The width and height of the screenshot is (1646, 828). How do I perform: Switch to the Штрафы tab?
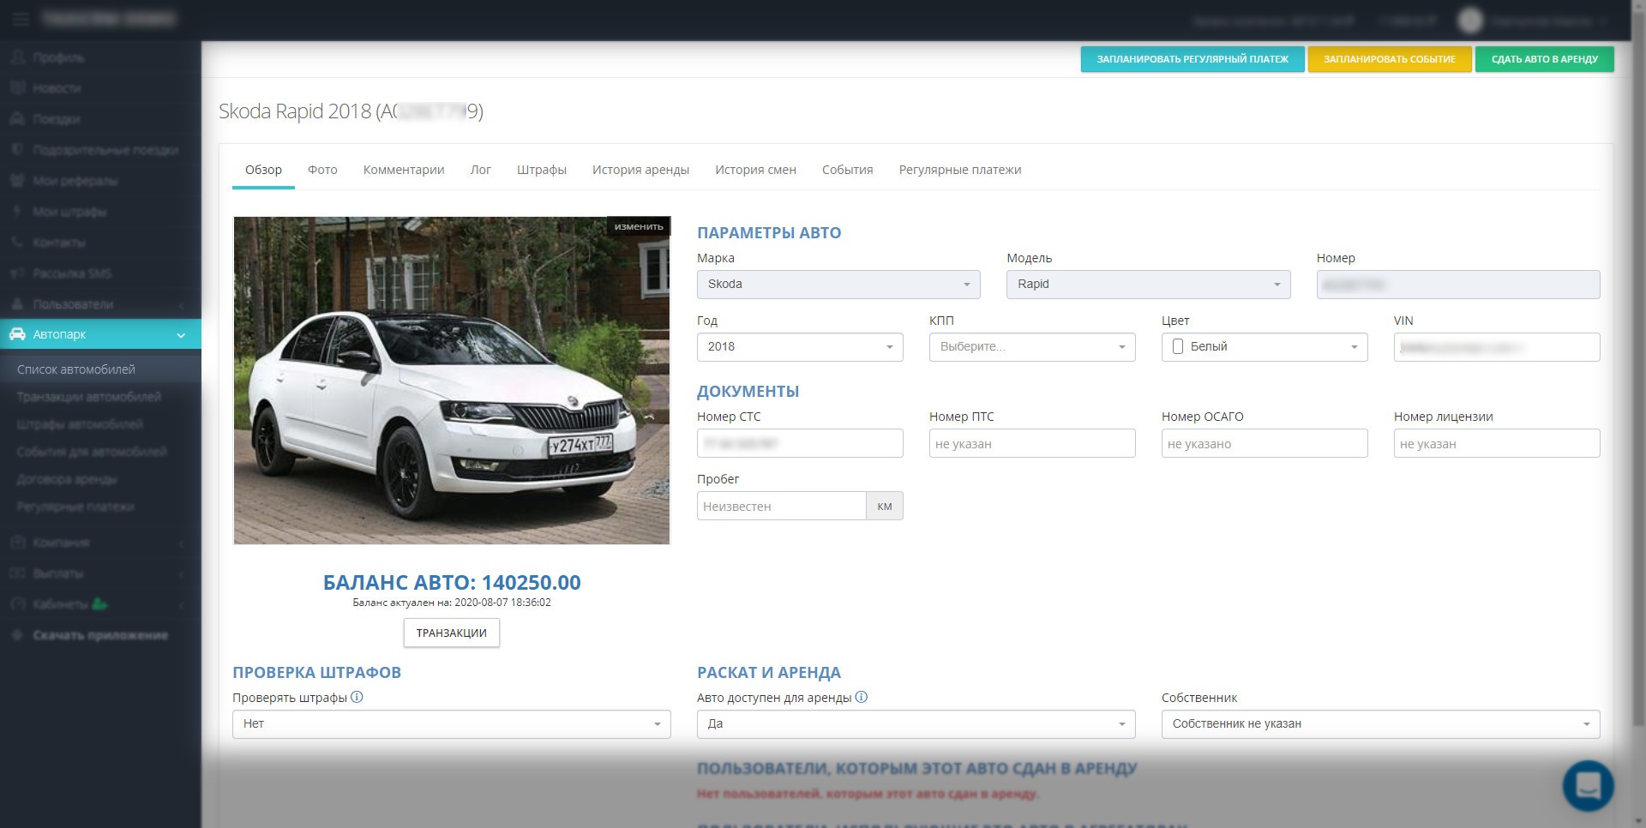tap(542, 170)
